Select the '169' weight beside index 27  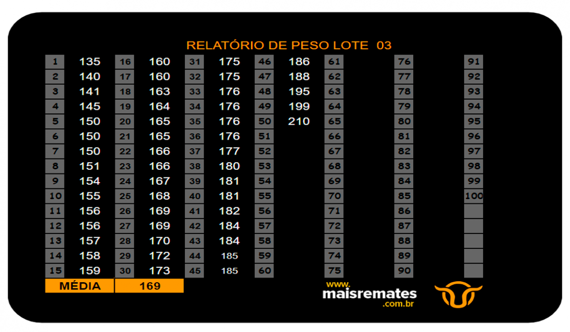[x=160, y=226]
